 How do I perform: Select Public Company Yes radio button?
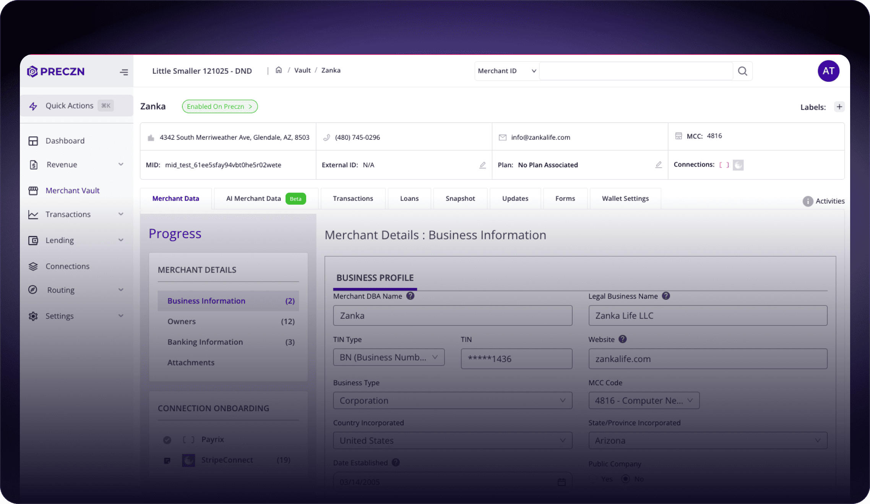click(x=594, y=479)
